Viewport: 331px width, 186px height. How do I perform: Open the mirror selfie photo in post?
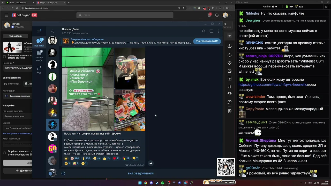pos(130,68)
